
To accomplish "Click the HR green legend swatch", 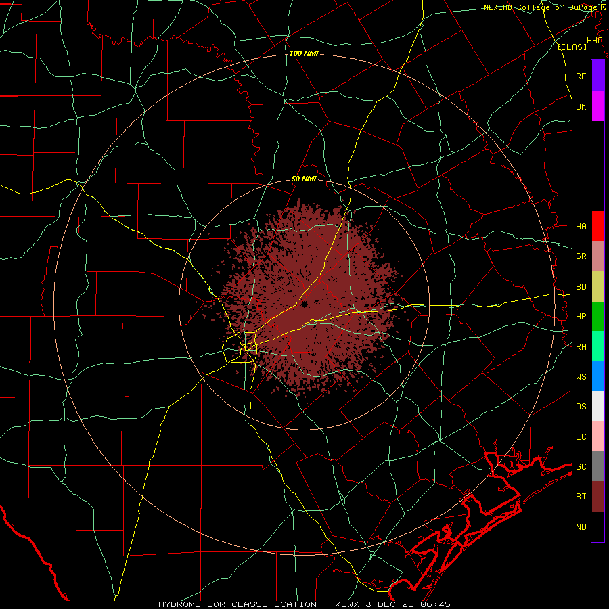I will pyautogui.click(x=597, y=317).
